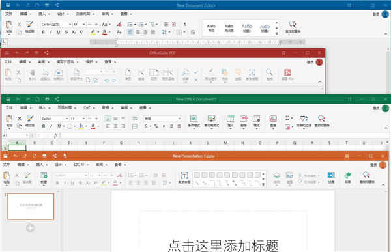Click the insert cells icon in spreadsheet
The height and width of the screenshot is (252, 391).
pos(231,122)
